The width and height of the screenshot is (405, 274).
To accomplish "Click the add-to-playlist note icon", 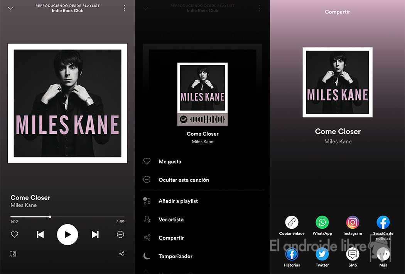I will tap(147, 201).
